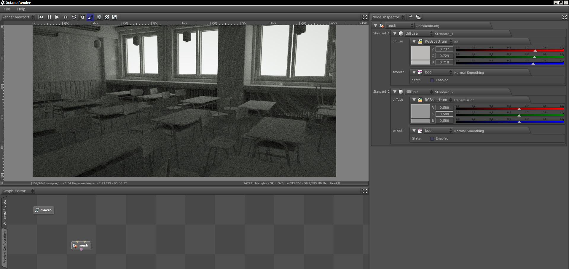Screen dimensions: 569x269
Task: Collapse the Kd RGBspectrum section
Action: pos(414,41)
